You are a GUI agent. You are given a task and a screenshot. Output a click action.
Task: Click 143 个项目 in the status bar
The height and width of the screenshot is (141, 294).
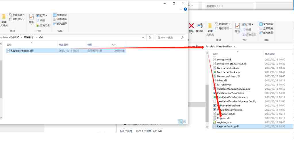click(126, 131)
